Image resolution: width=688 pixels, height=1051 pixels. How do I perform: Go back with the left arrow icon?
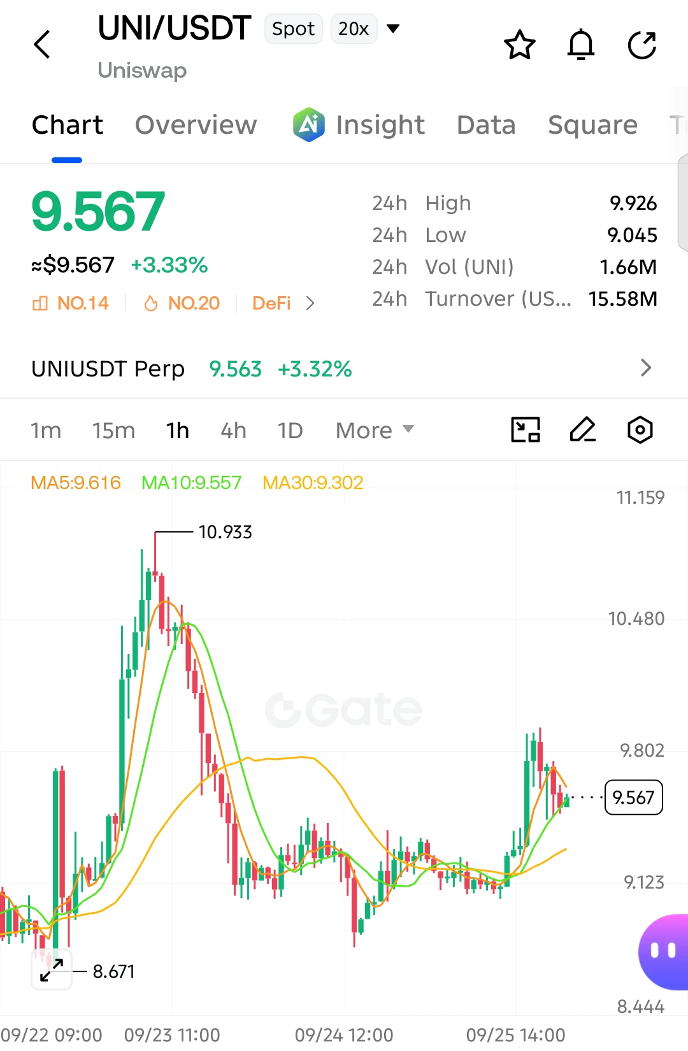(42, 45)
